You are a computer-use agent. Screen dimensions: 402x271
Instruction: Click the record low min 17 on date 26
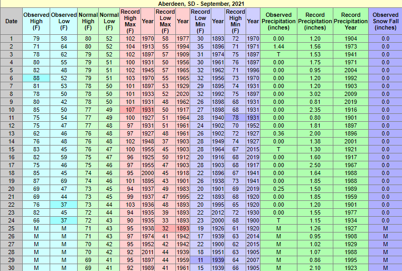pyautogui.click(x=201, y=237)
